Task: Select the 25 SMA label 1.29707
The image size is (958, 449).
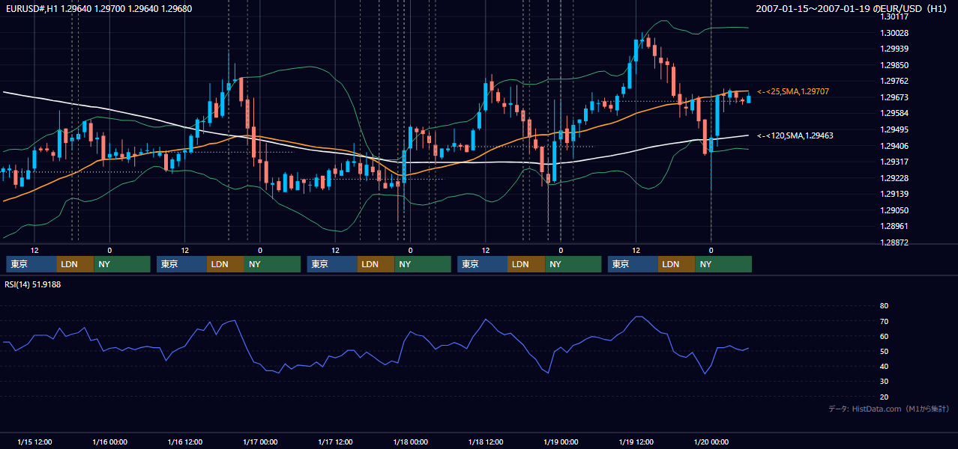Action: tap(793, 91)
